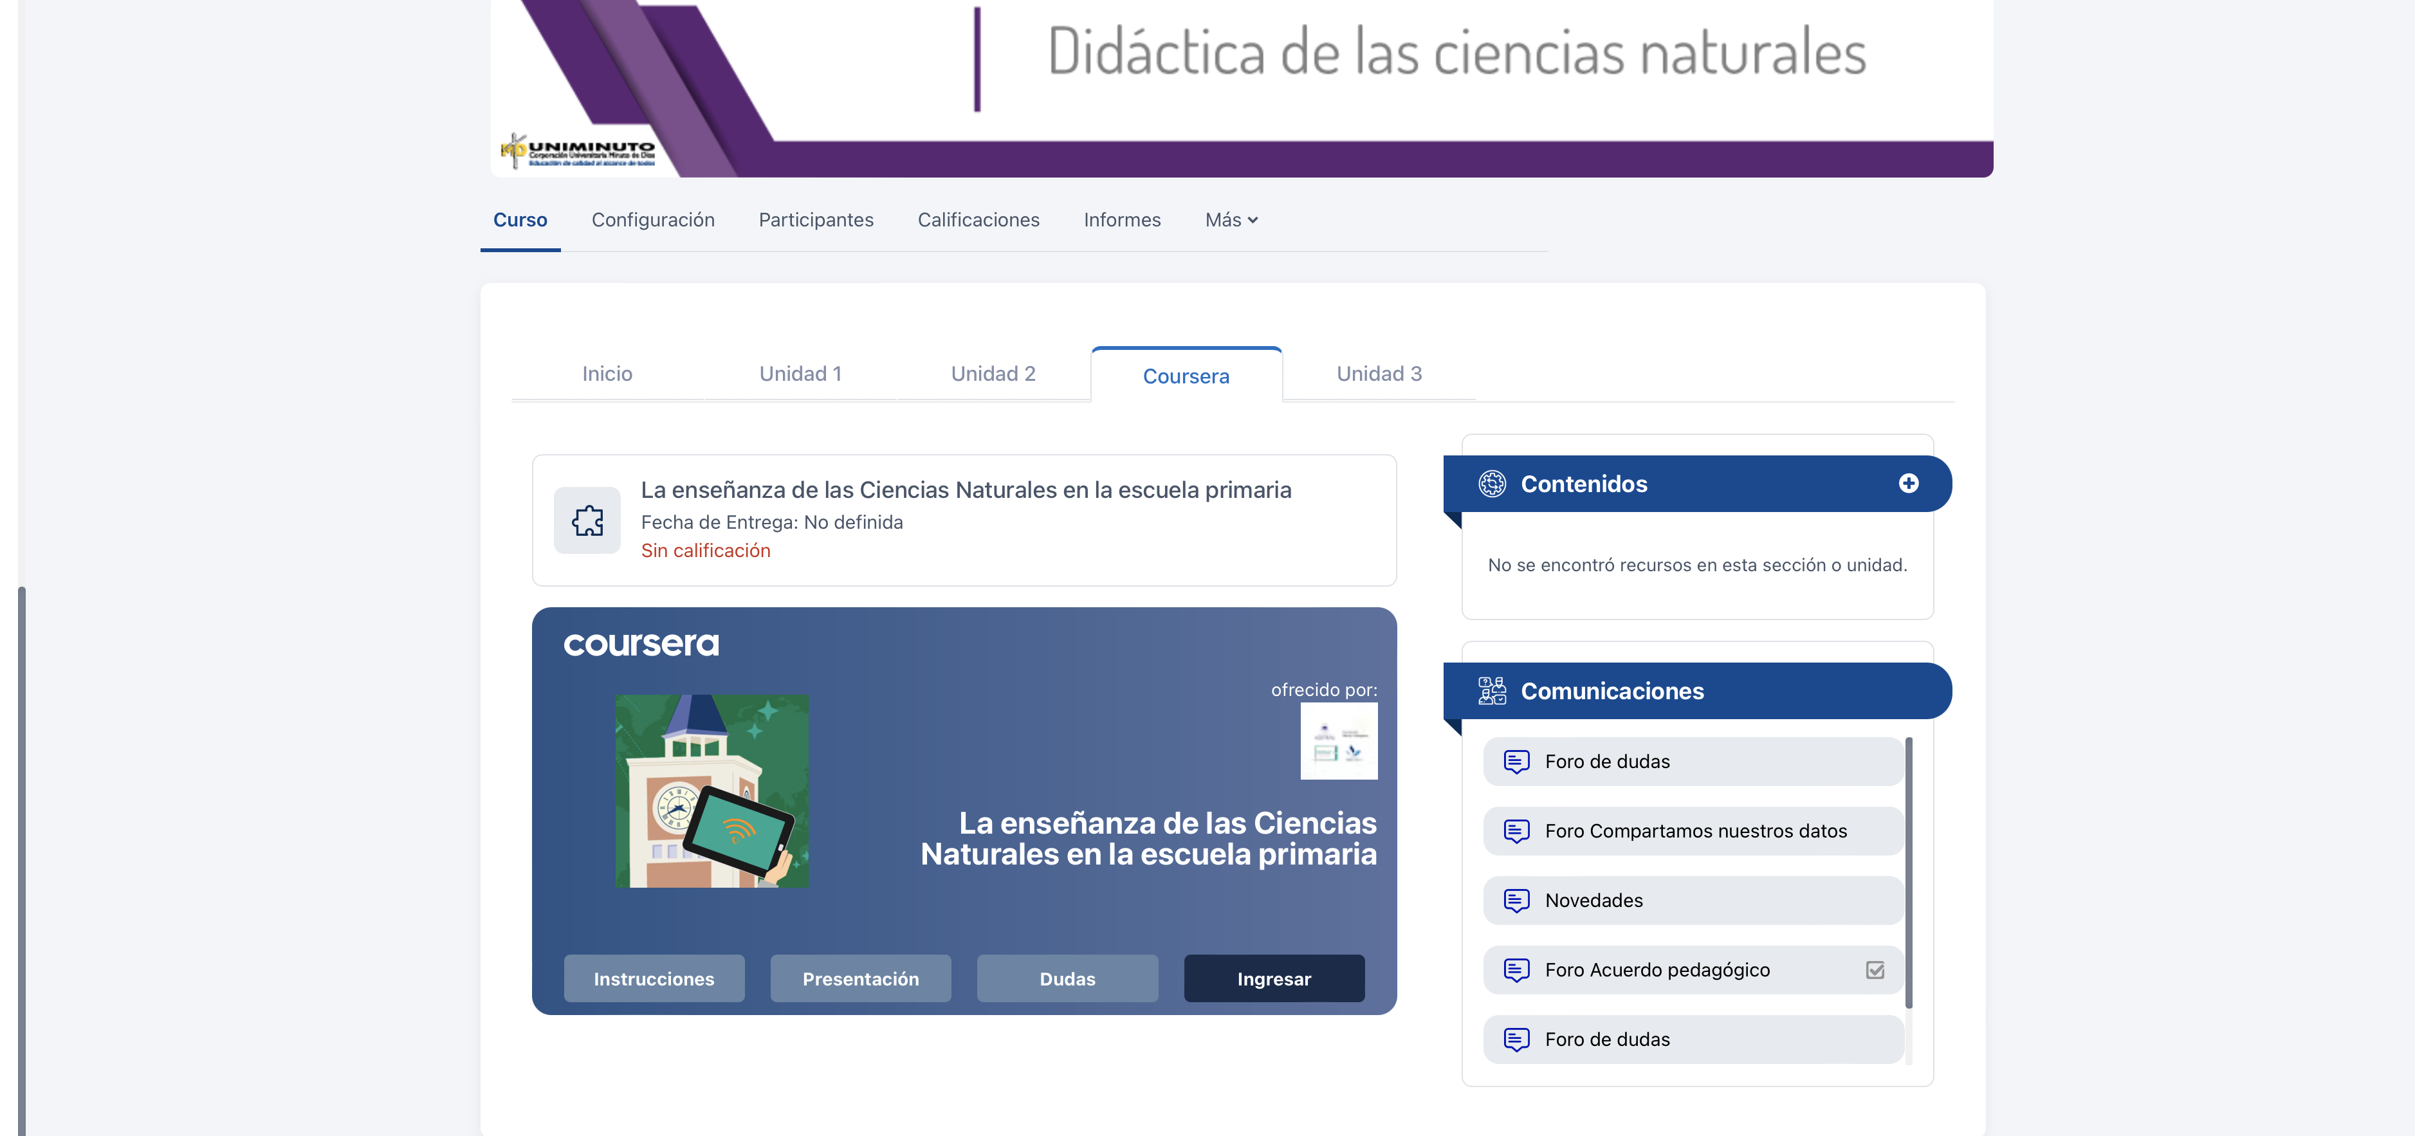This screenshot has width=2415, height=1136.
Task: Click the Contenidos panel header
Action: (1697, 484)
